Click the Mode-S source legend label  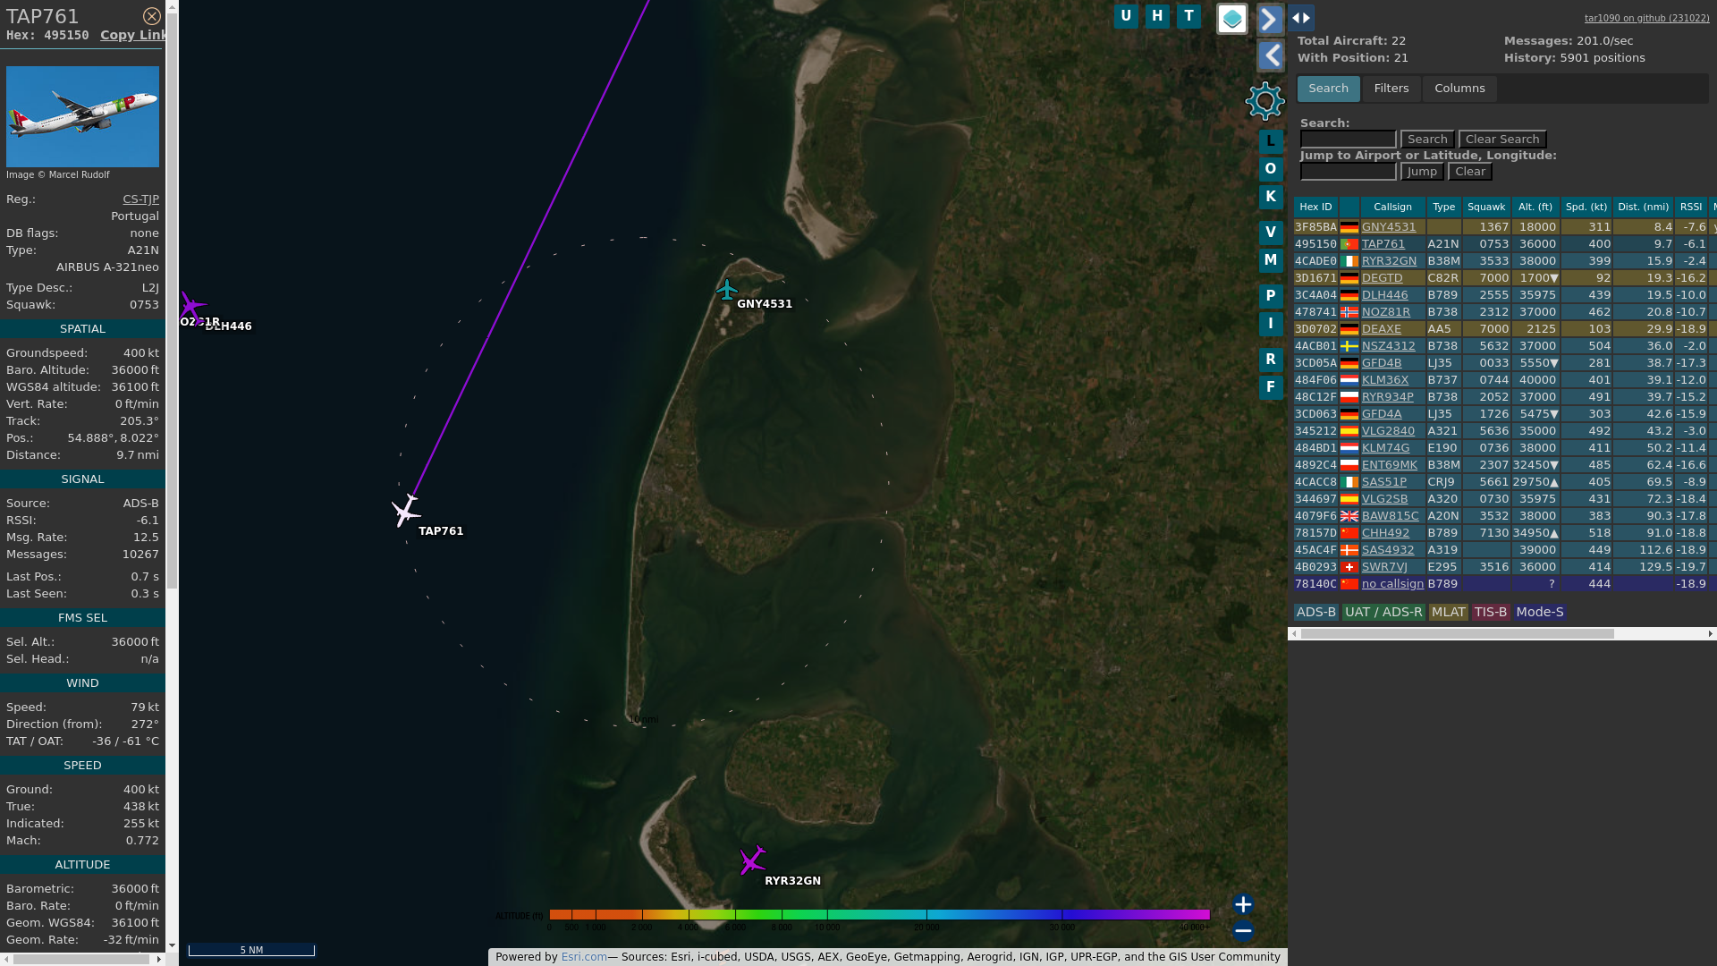point(1539,613)
